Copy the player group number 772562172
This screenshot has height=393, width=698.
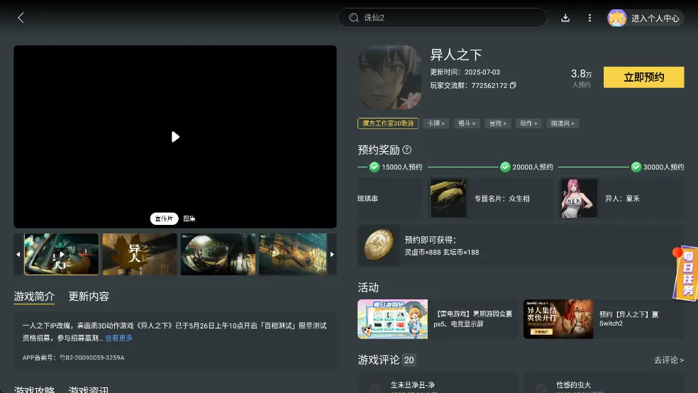coord(513,85)
